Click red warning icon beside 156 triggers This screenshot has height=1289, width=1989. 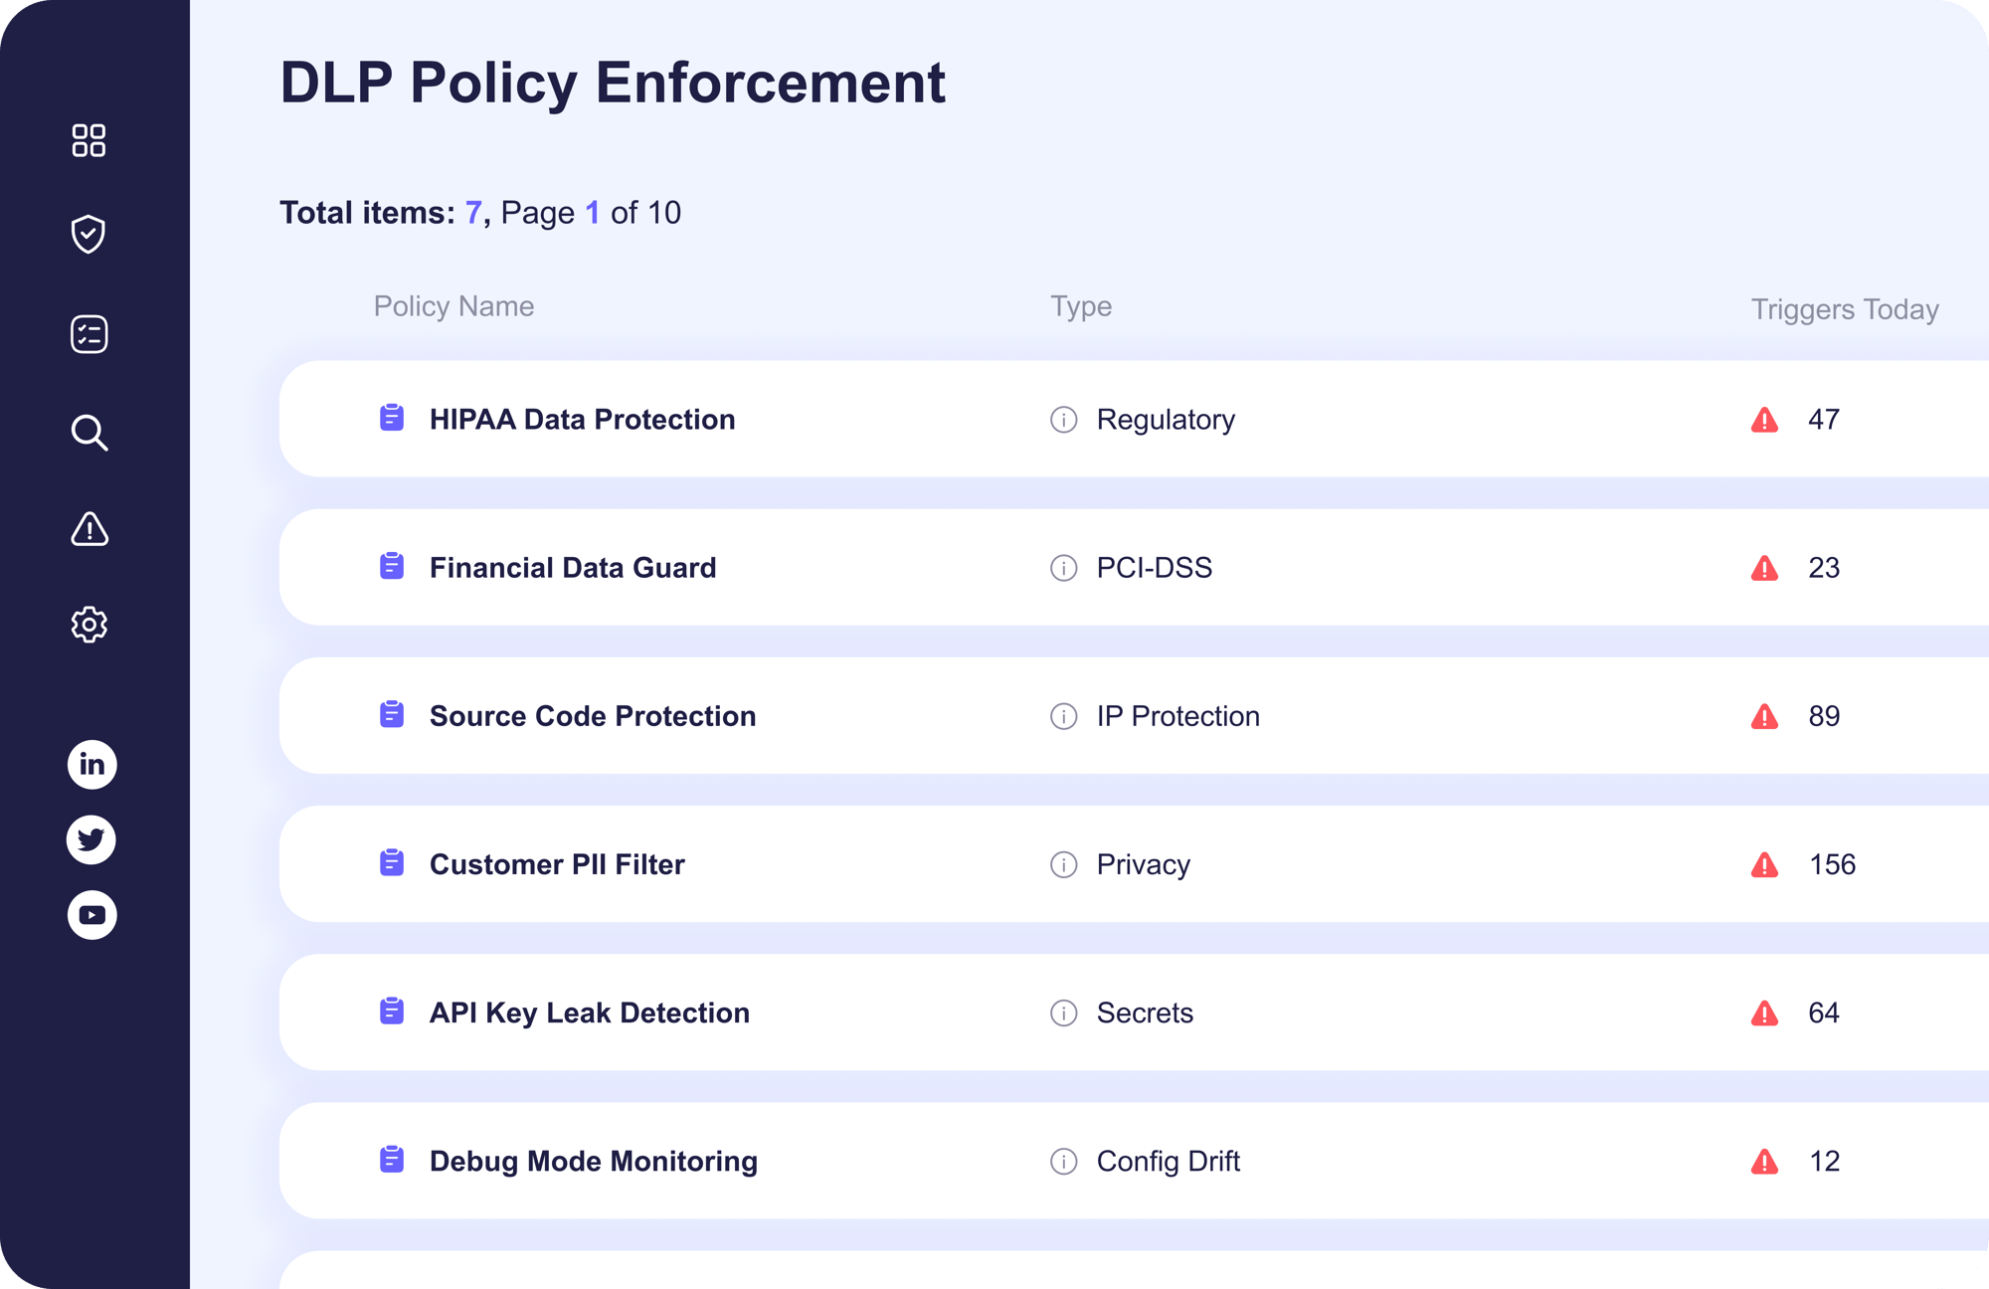pyautogui.click(x=1764, y=865)
